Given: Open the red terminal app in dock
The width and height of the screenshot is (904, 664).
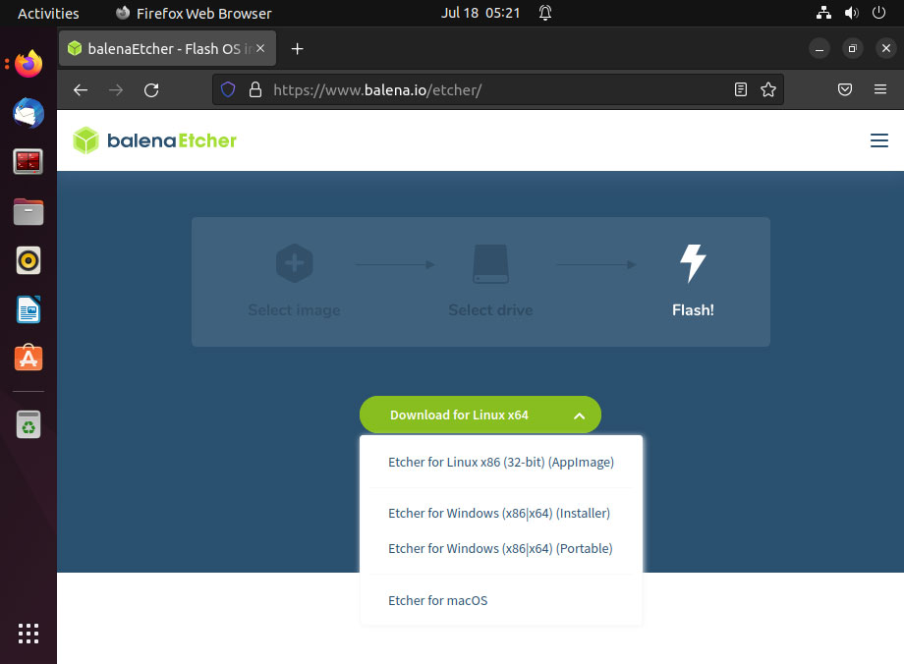Looking at the screenshot, I should pos(28,162).
